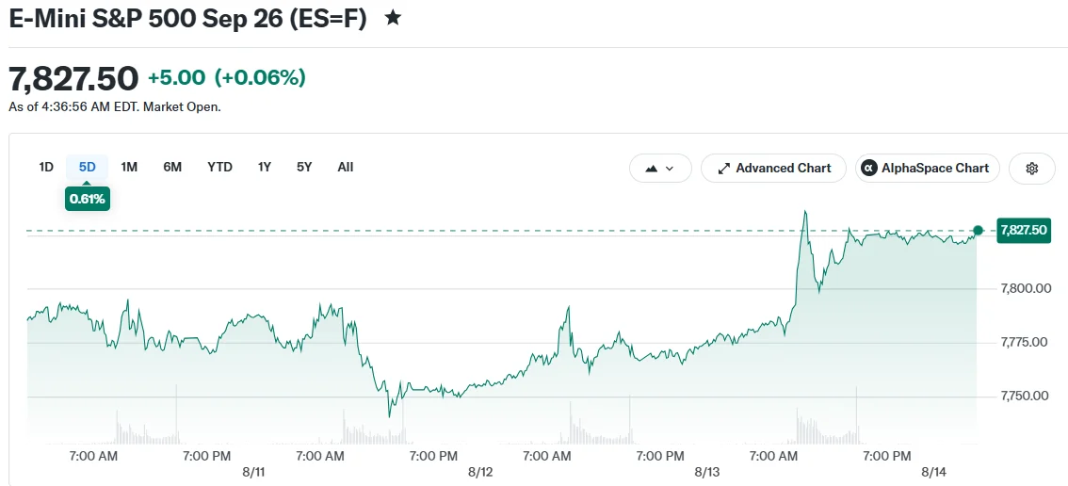
Task: Click the 7,827.50 price tag on chart axis
Action: [x=1023, y=231]
